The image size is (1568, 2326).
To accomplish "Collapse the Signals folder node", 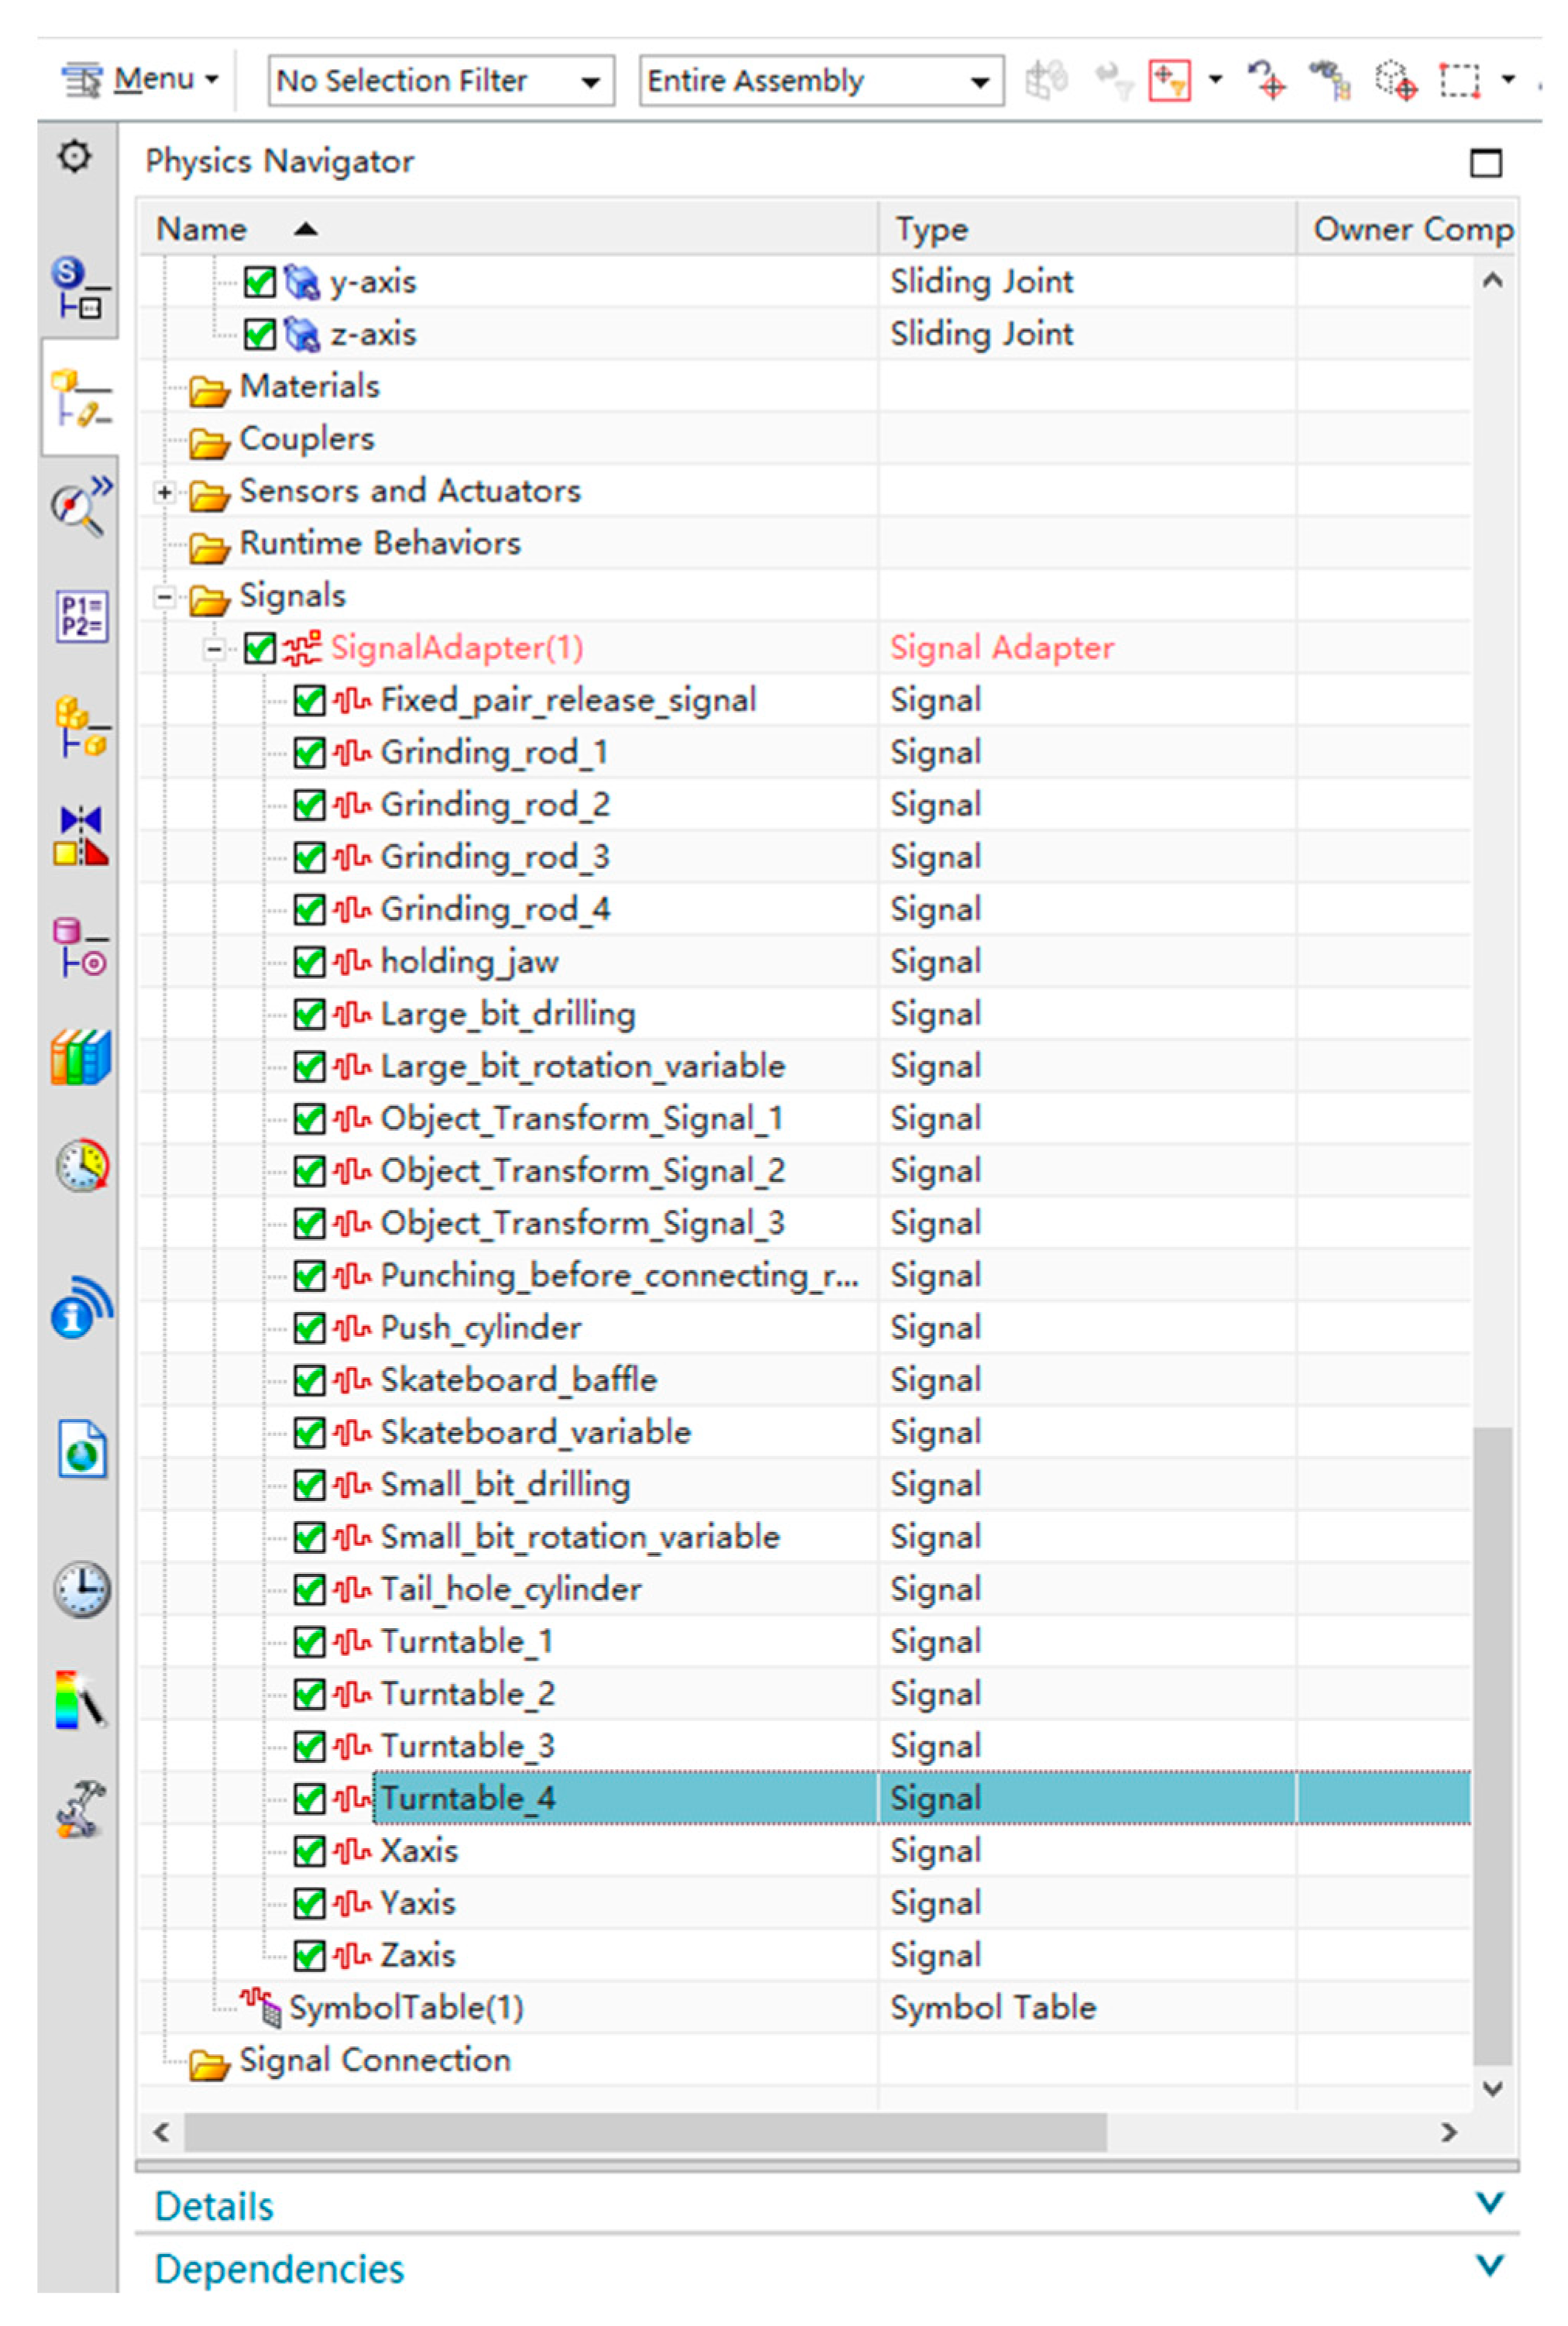I will (164, 597).
